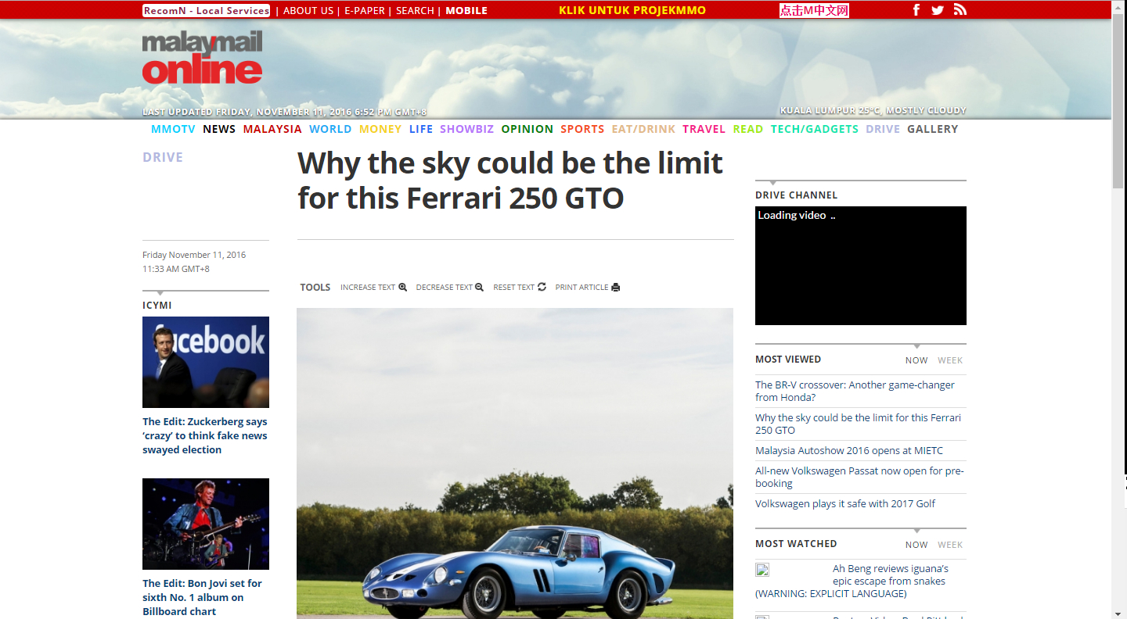Open All-new Volkswagen Passat article link
Image resolution: width=1127 pixels, height=619 pixels.
(x=859, y=477)
